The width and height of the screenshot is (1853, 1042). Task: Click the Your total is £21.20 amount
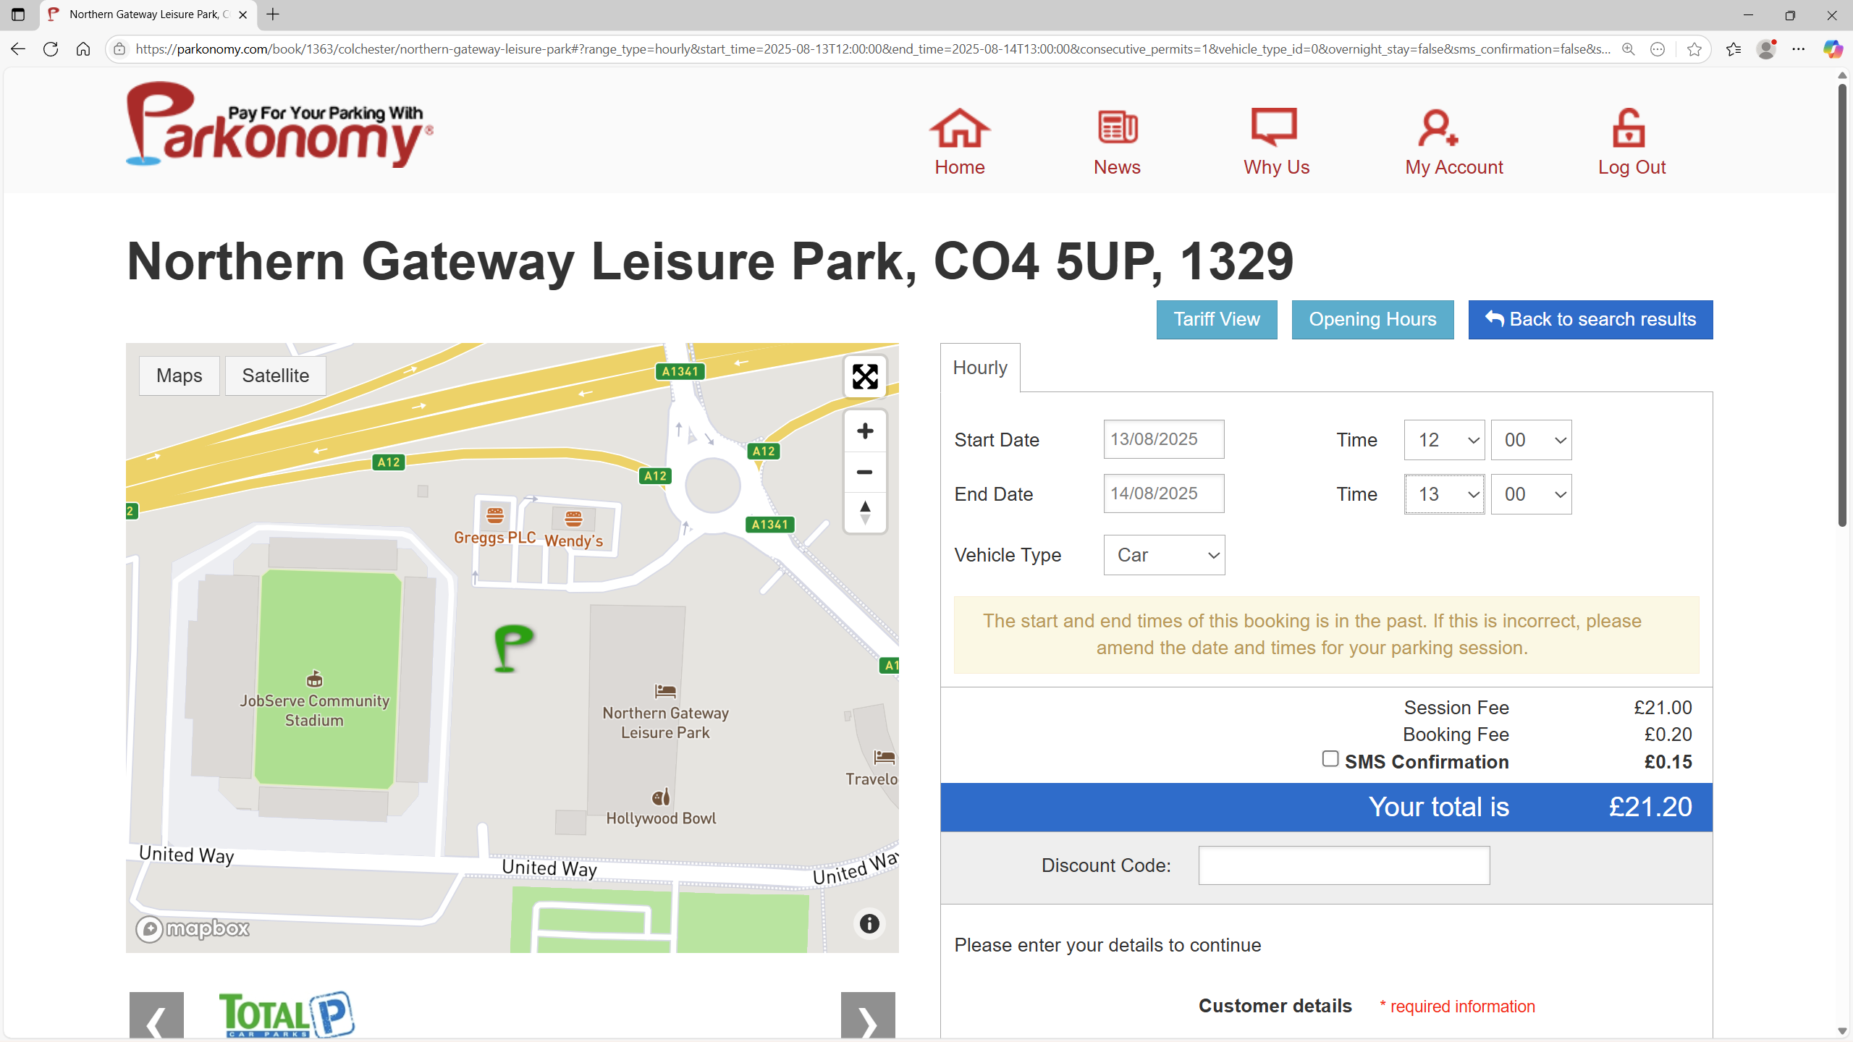[1650, 807]
